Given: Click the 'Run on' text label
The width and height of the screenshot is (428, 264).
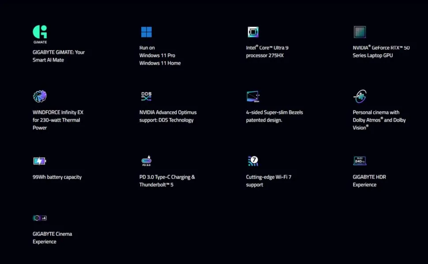Looking at the screenshot, I should click(147, 48).
